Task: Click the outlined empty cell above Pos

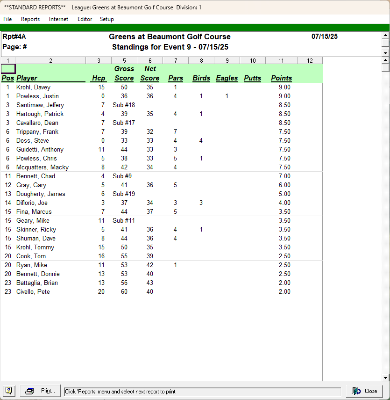Action: [8, 69]
